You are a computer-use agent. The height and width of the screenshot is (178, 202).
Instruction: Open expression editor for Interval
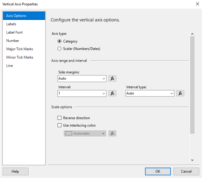tap(113, 93)
